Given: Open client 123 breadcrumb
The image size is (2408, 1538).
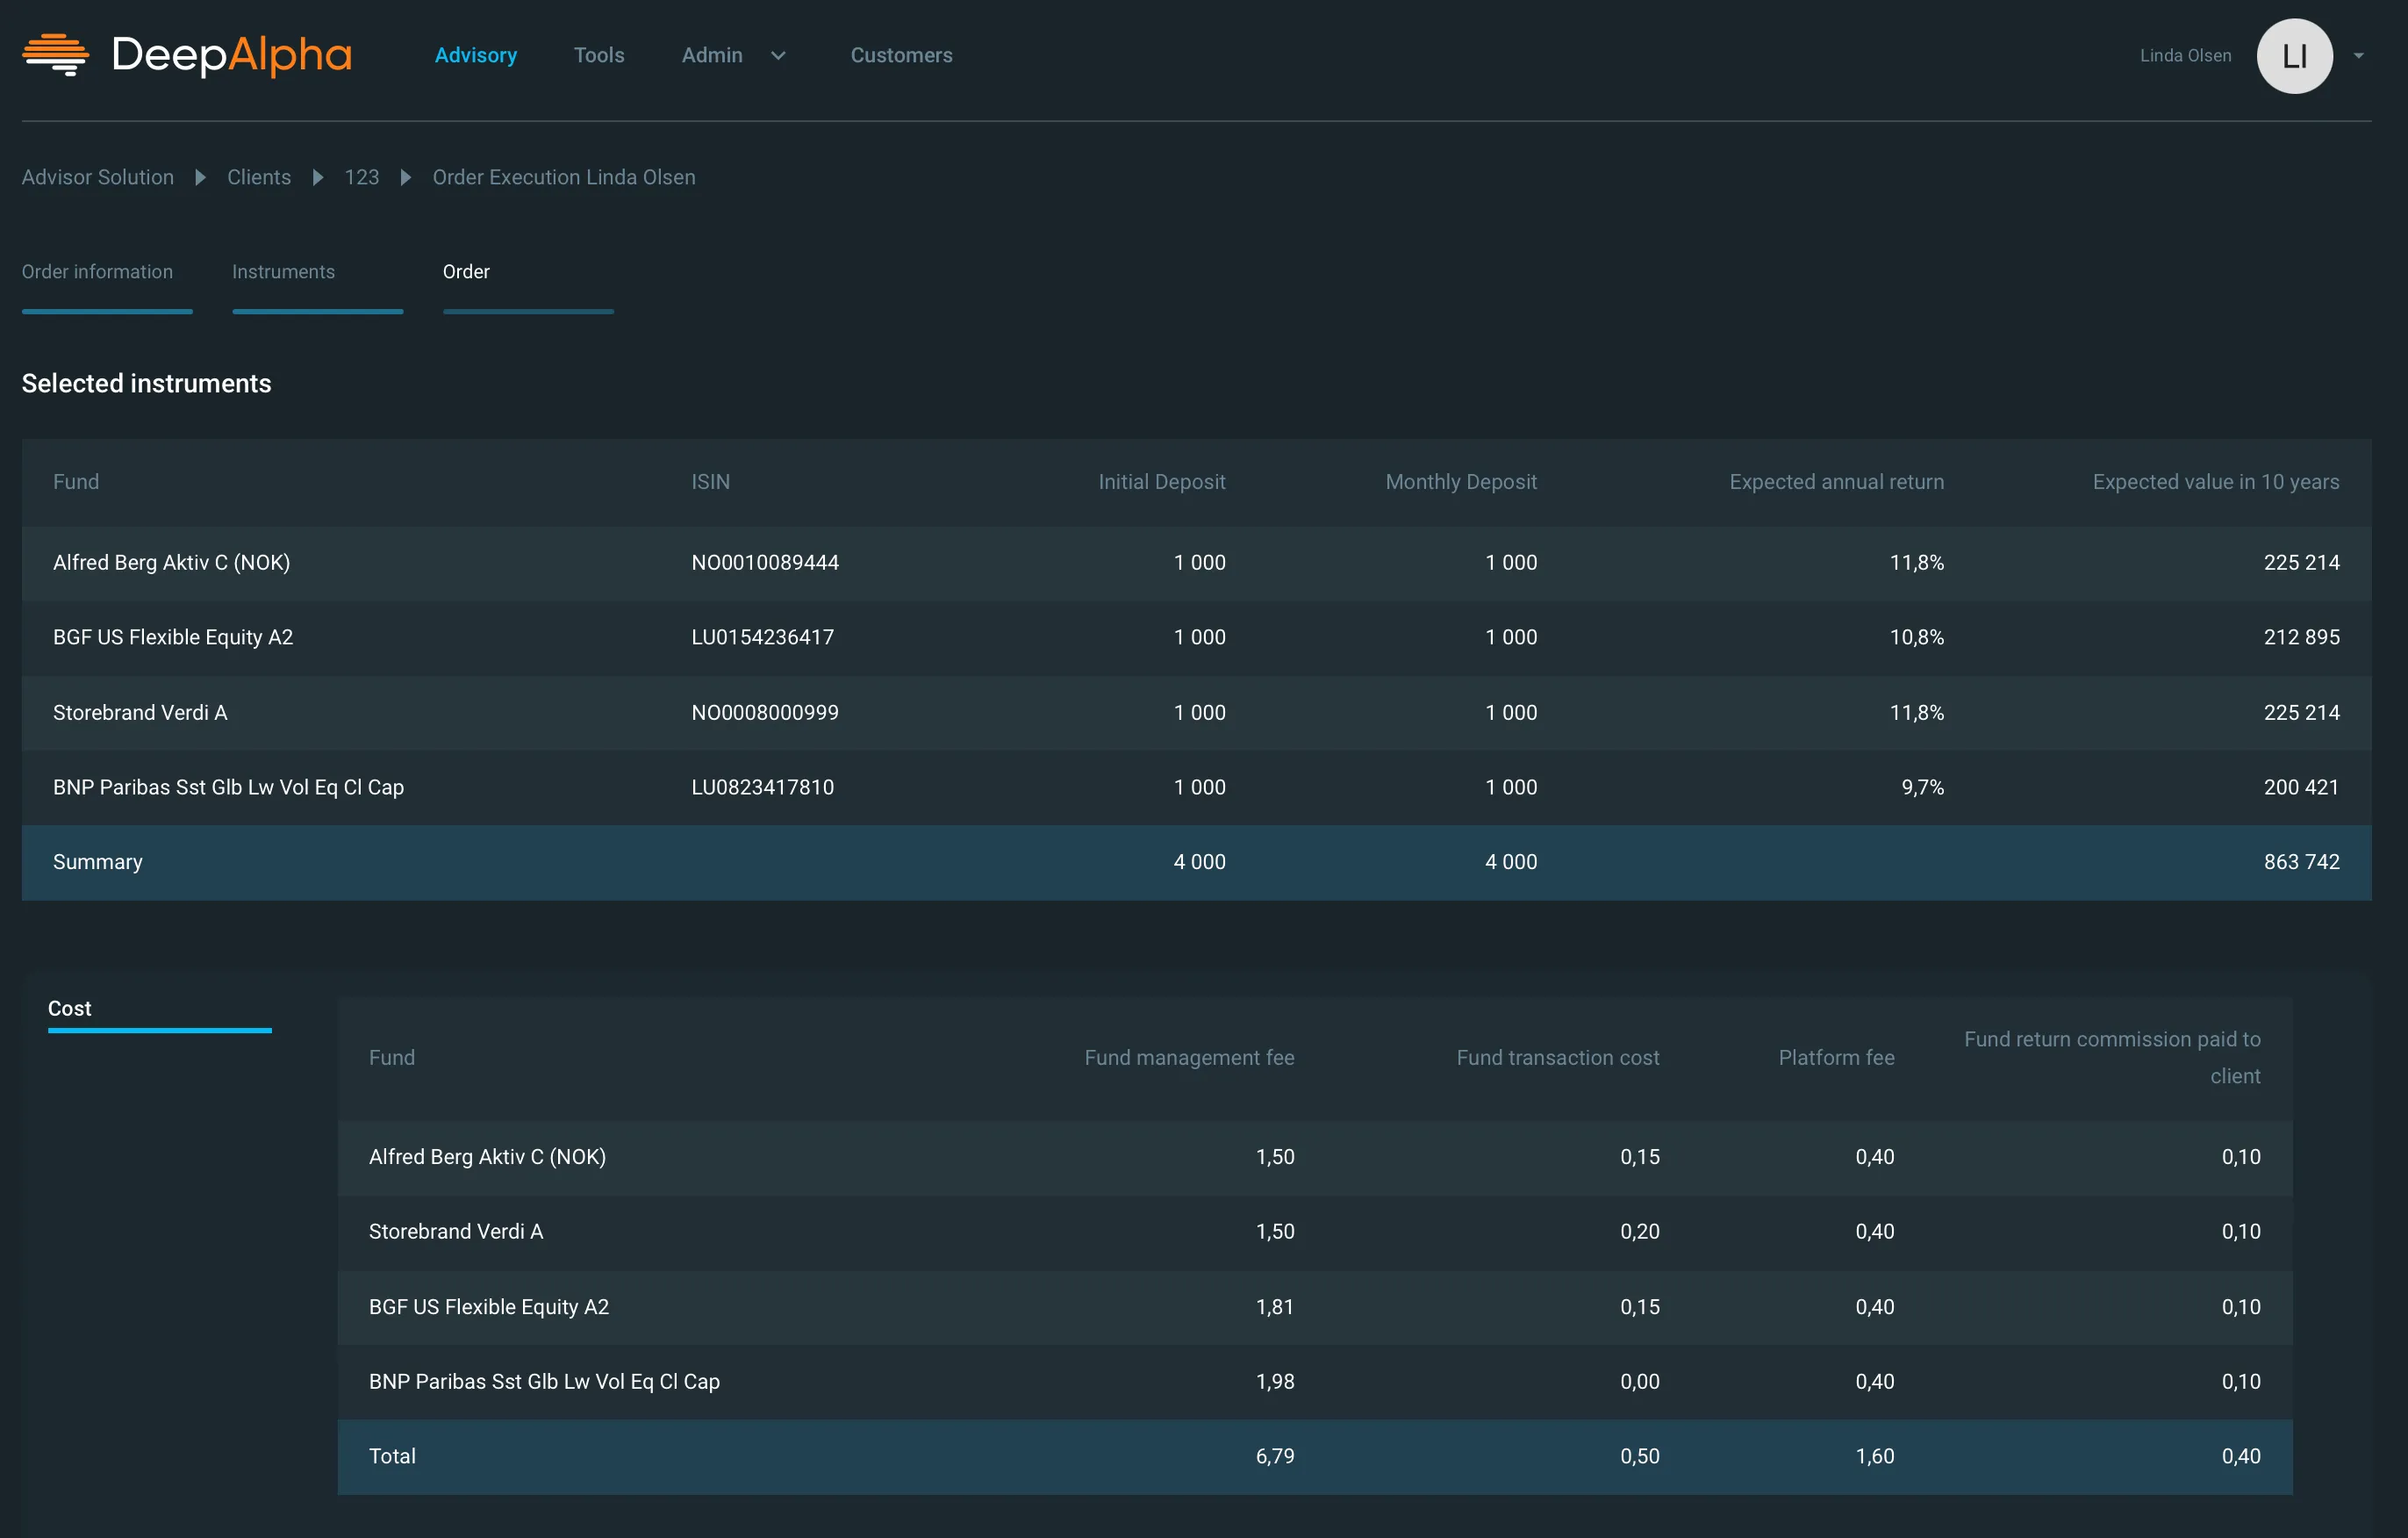Looking at the screenshot, I should click(362, 177).
